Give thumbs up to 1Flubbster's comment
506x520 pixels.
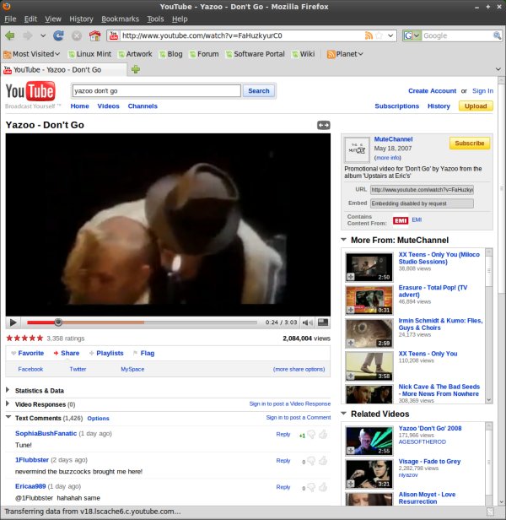[323, 461]
